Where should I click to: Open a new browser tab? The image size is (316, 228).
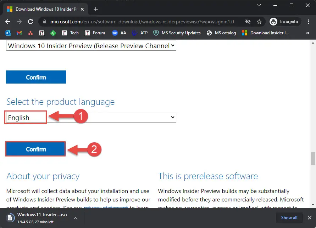click(96, 9)
